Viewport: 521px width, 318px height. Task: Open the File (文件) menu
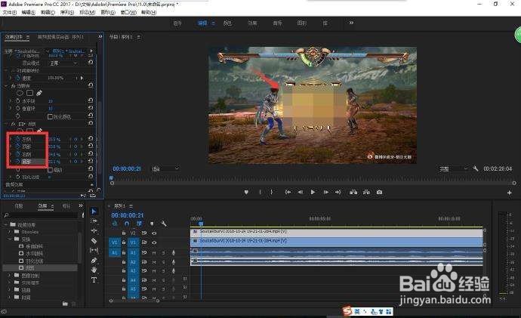(10, 12)
